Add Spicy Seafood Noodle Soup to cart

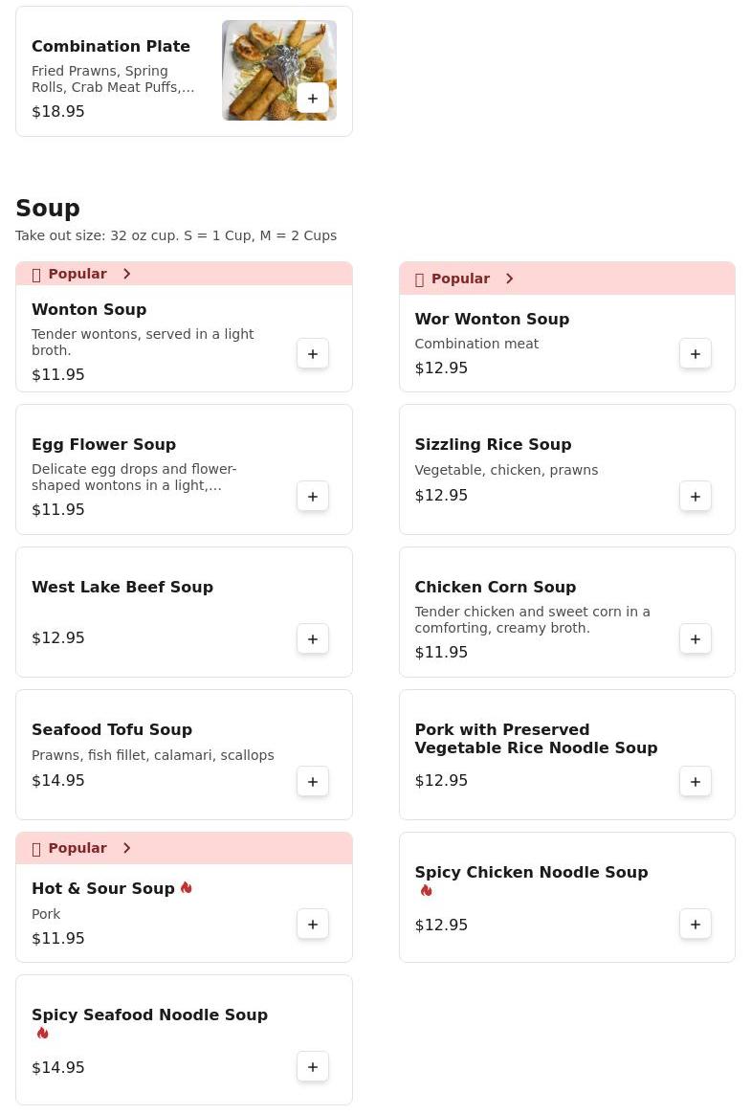click(x=313, y=1066)
